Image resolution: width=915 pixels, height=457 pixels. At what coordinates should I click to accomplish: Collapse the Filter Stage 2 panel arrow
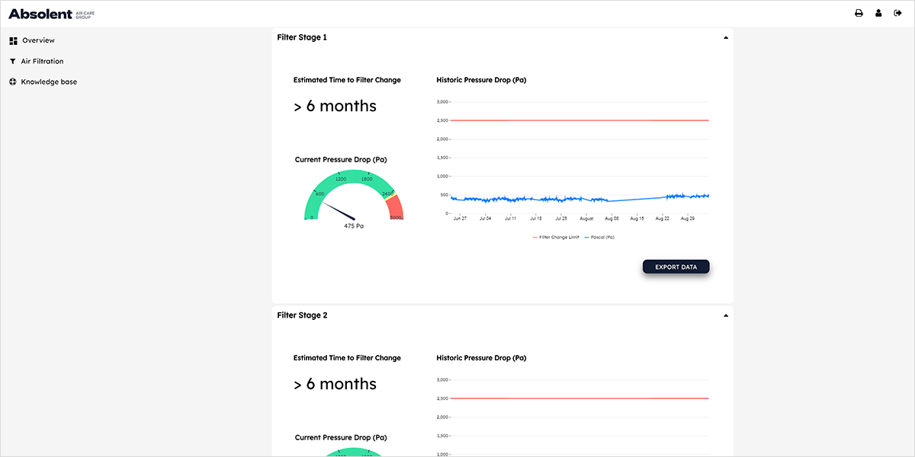[x=726, y=315]
